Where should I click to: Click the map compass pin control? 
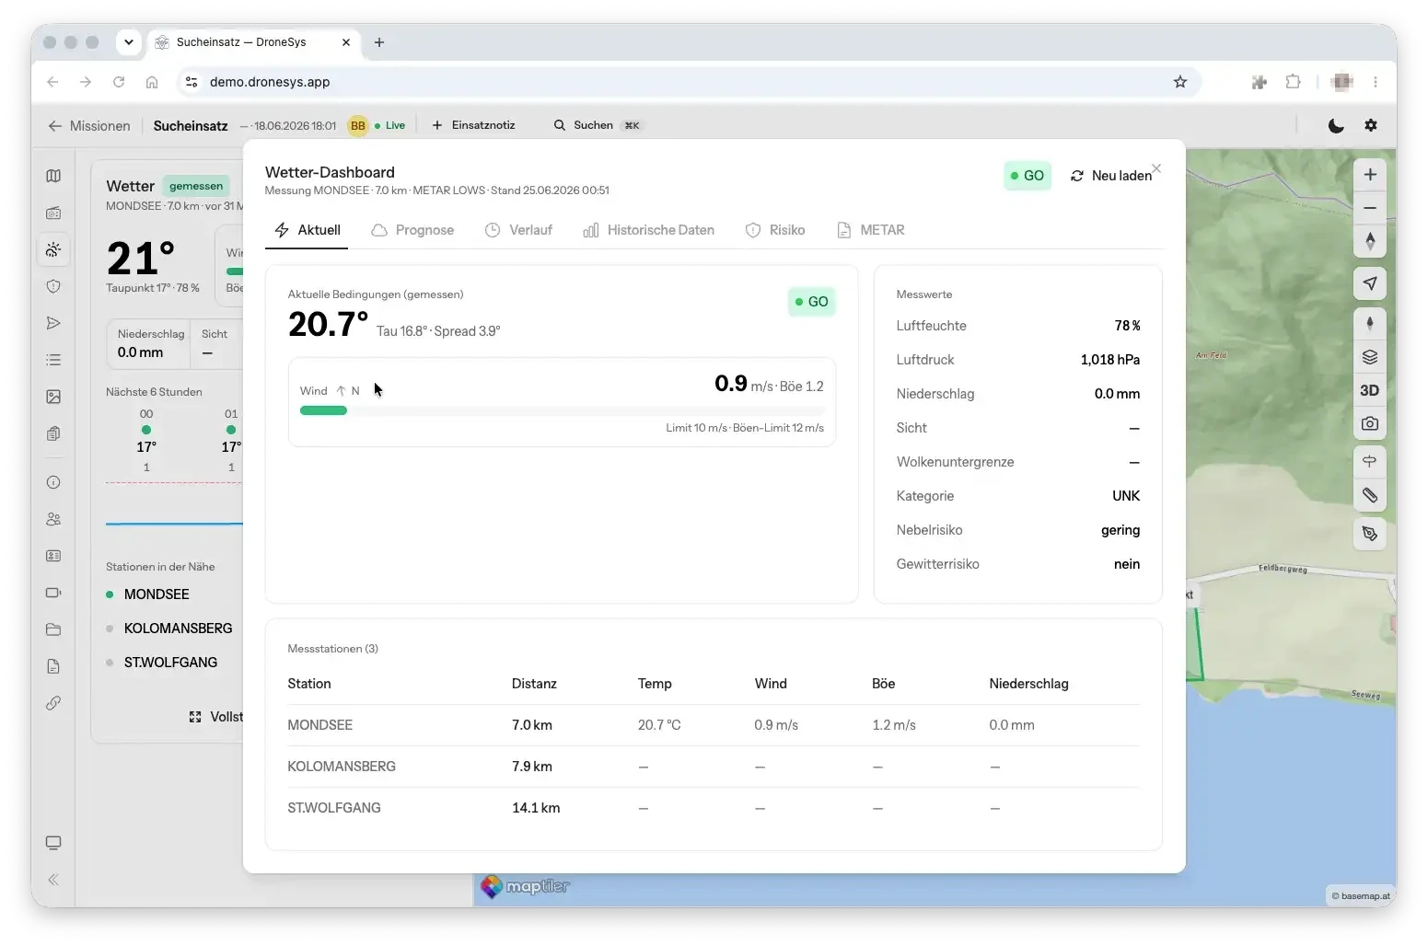[1370, 324]
